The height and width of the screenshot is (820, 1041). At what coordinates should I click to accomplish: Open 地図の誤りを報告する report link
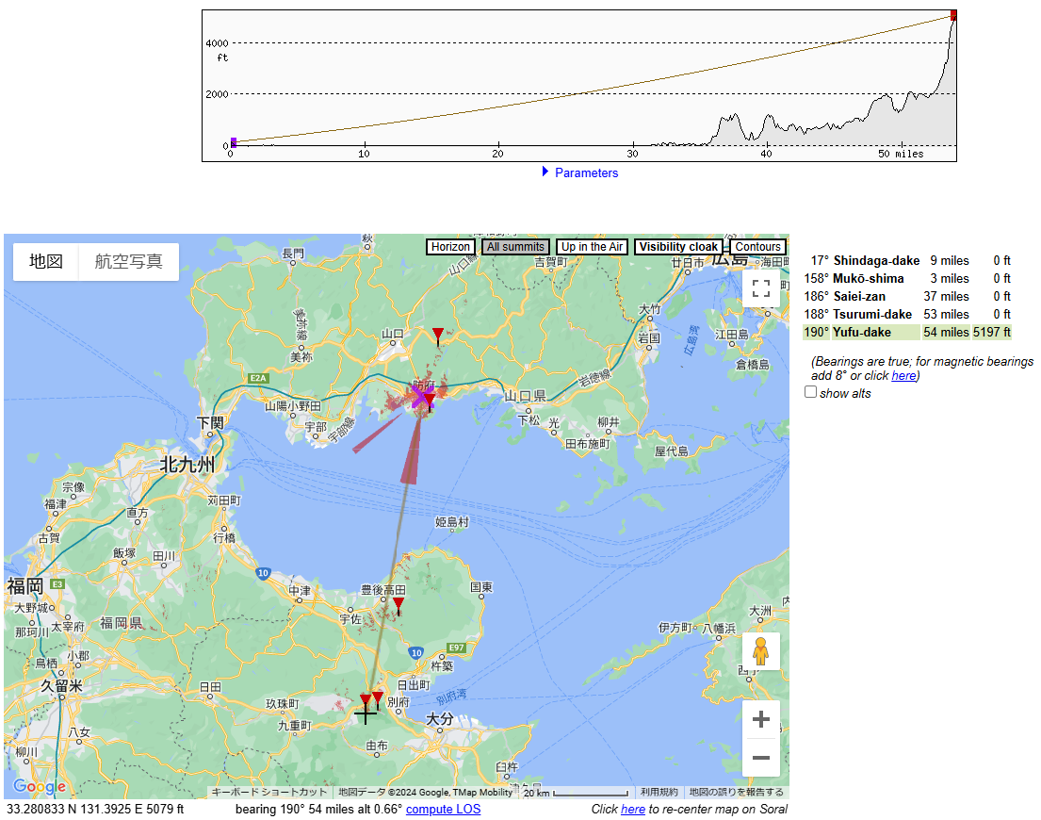[x=736, y=792]
